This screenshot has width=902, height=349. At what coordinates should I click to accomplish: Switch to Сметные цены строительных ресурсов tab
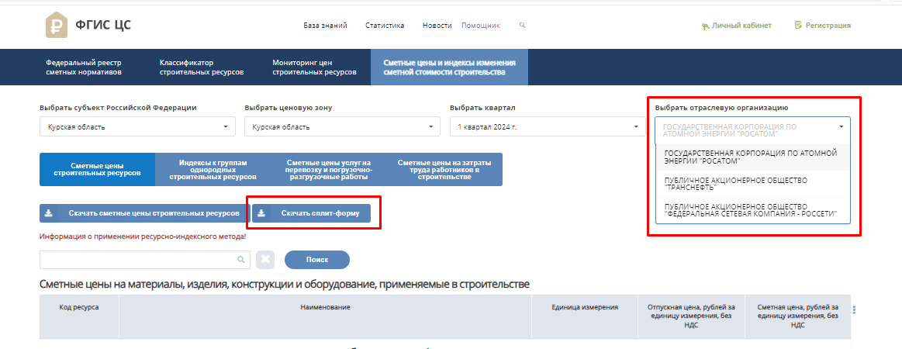pyautogui.click(x=97, y=169)
